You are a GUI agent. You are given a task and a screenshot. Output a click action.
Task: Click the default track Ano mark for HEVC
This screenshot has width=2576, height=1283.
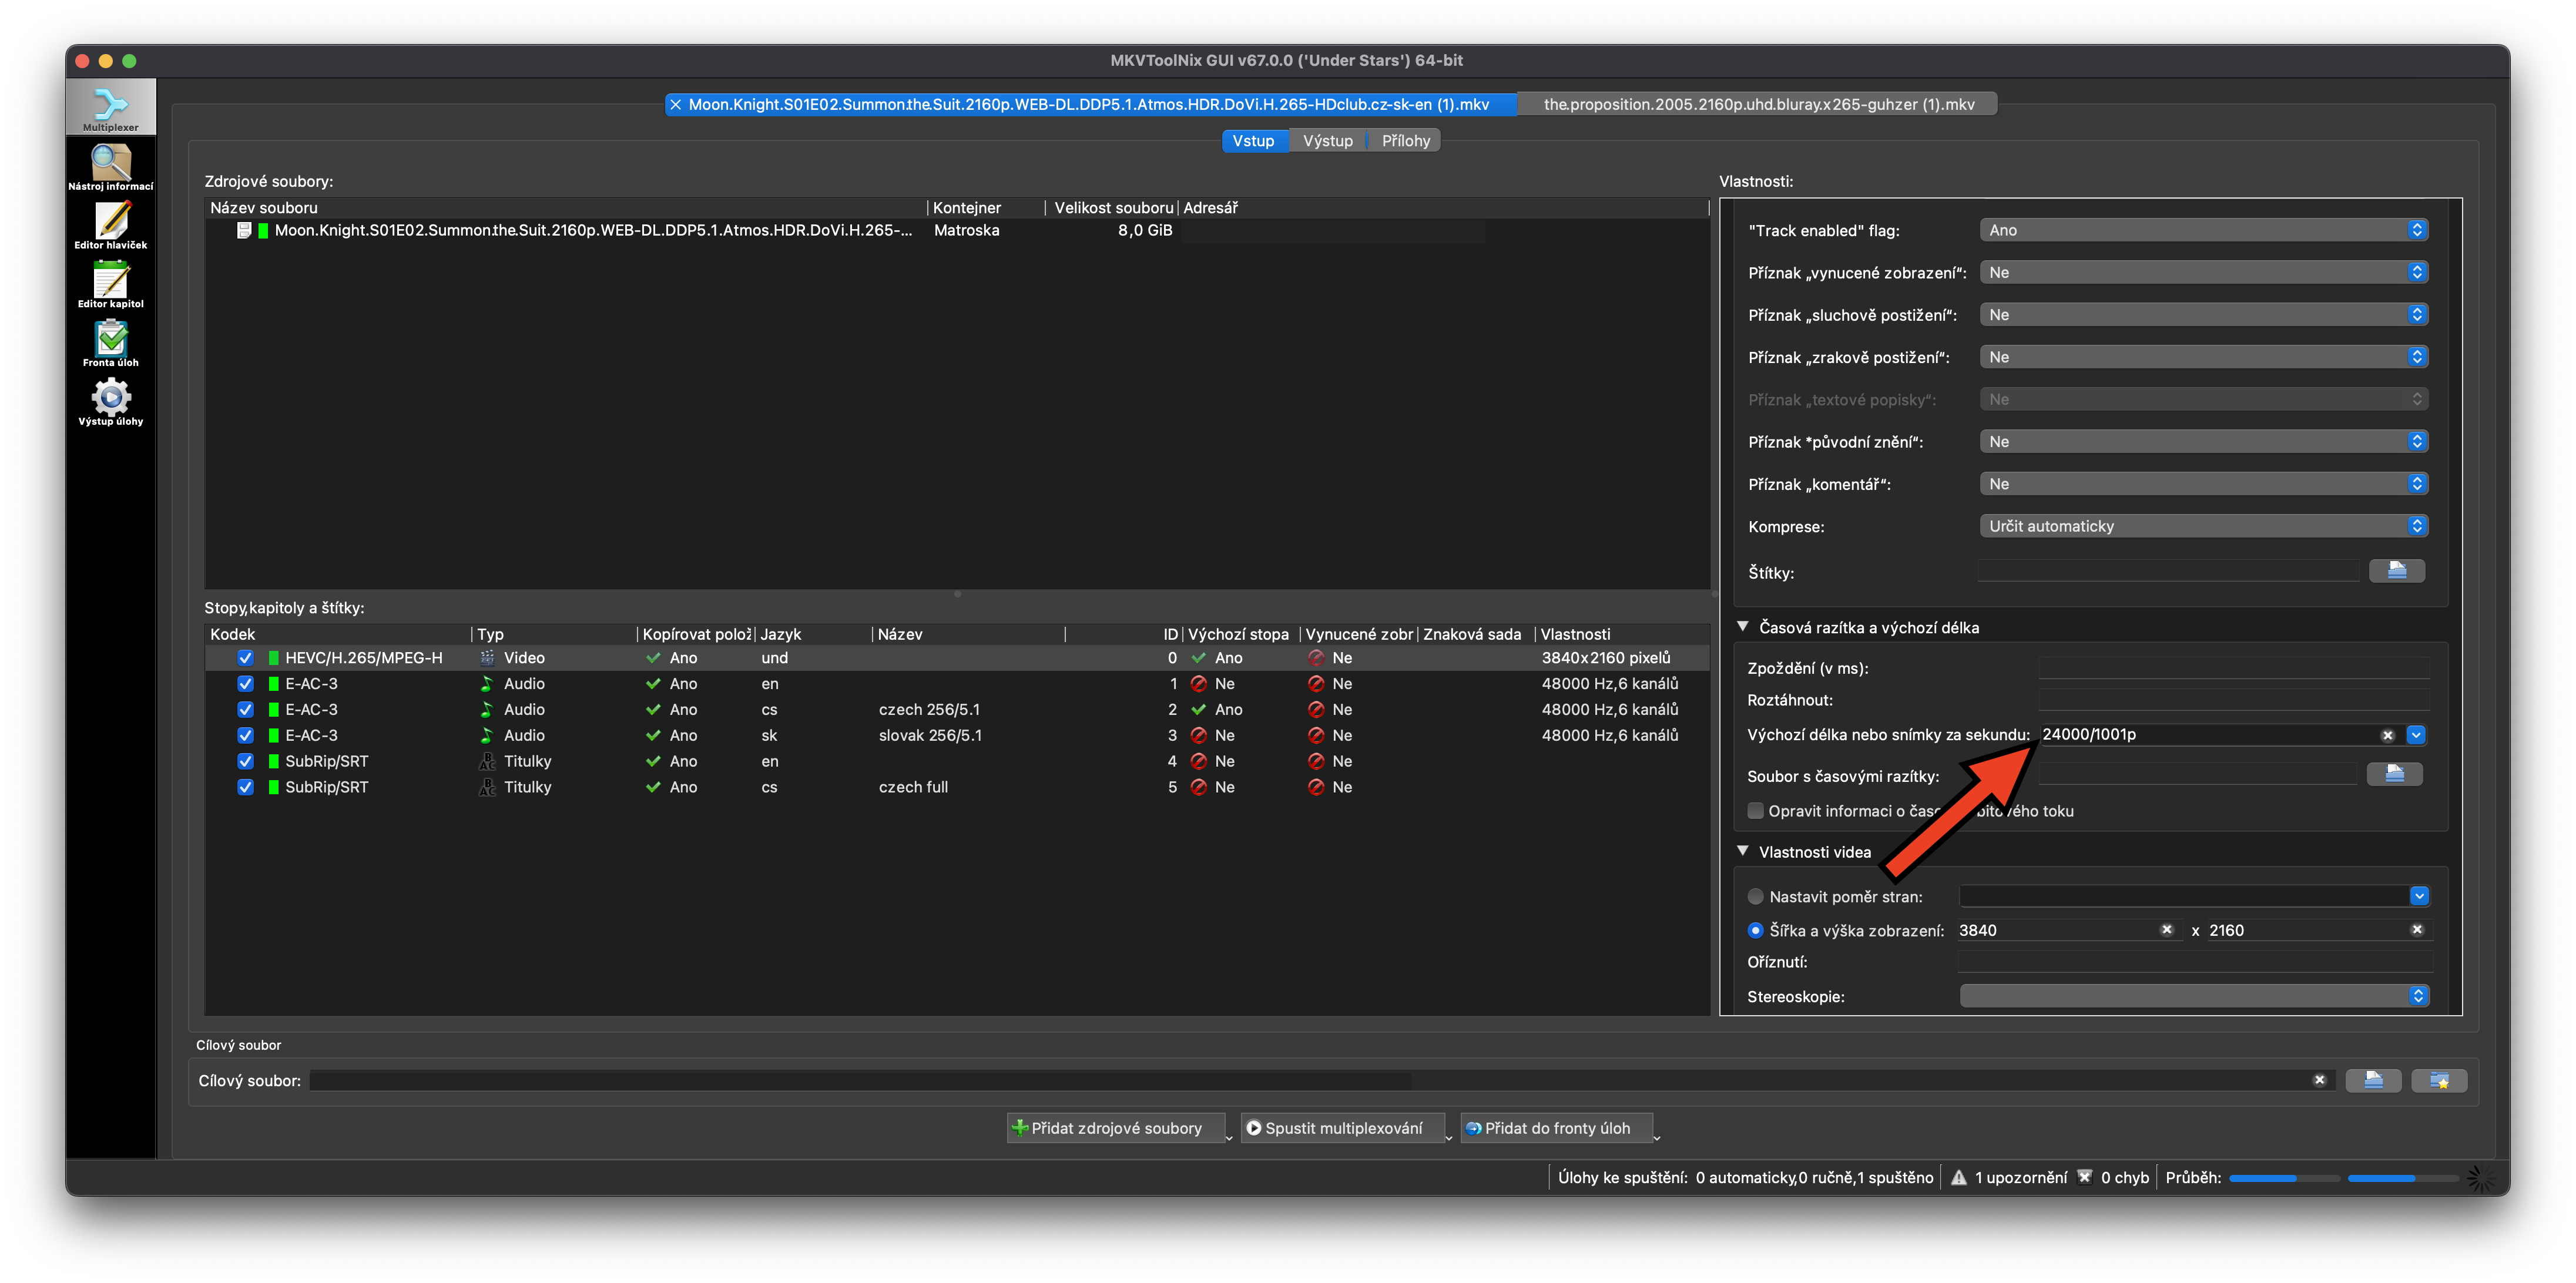[1198, 658]
